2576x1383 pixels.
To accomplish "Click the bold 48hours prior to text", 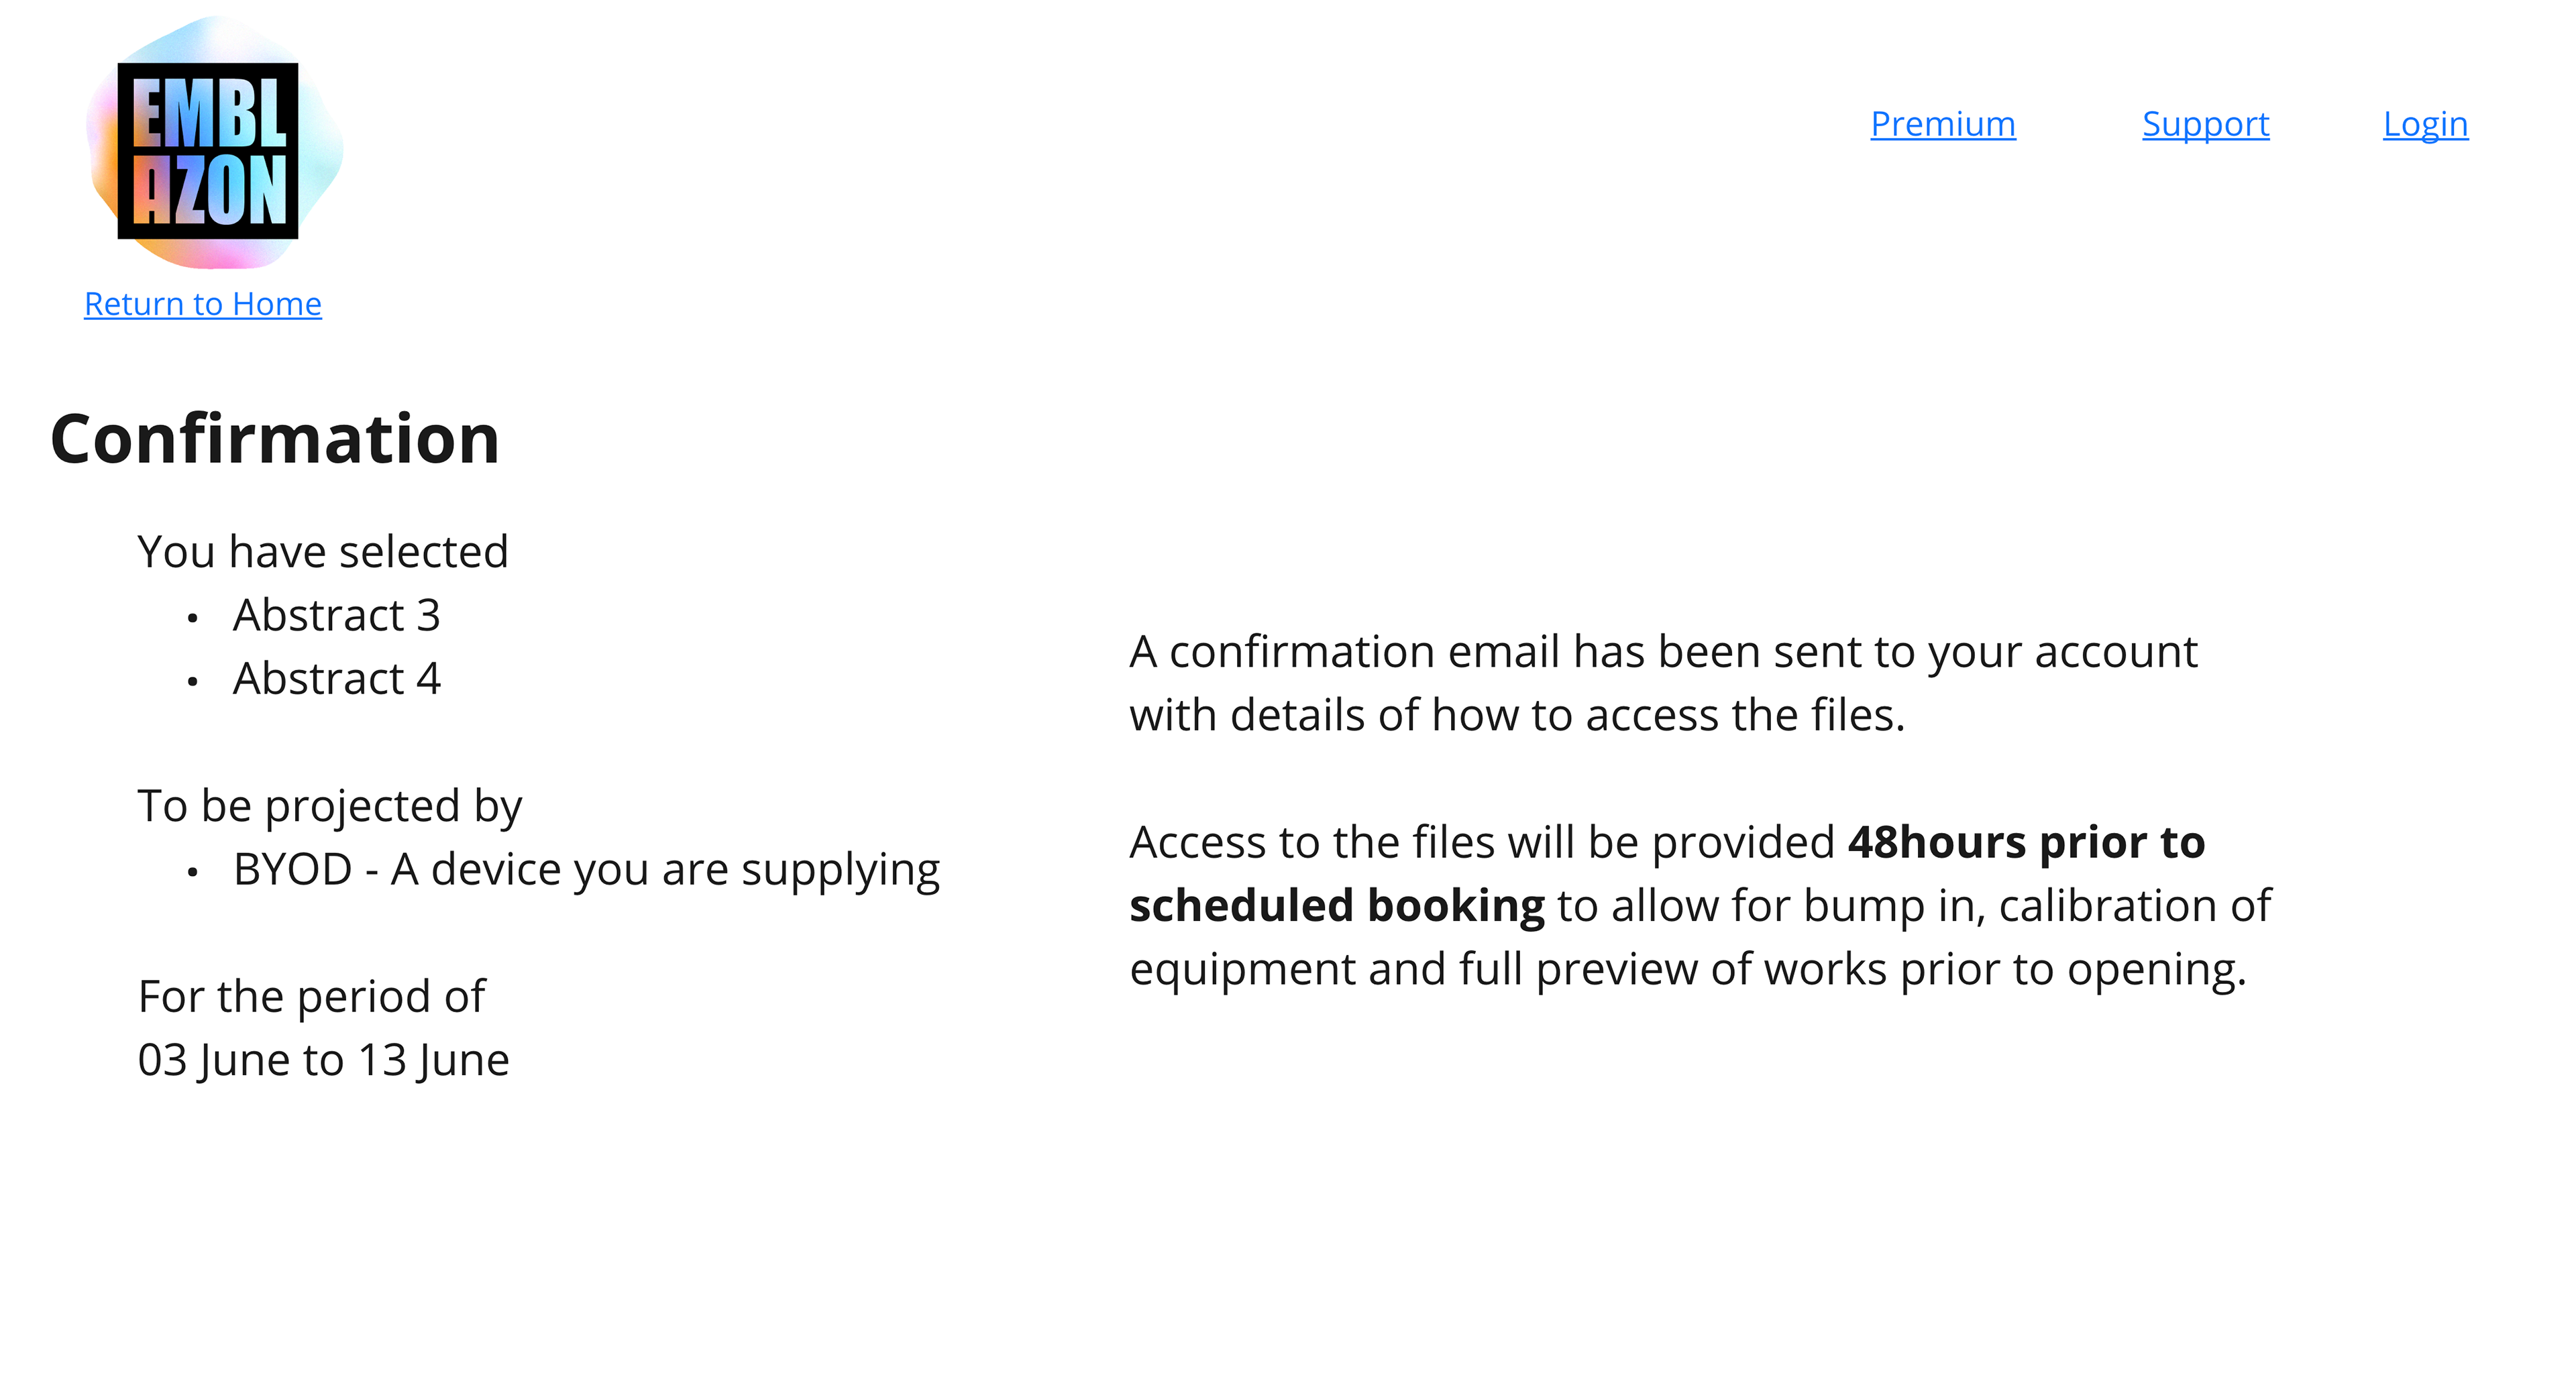I will (2026, 842).
